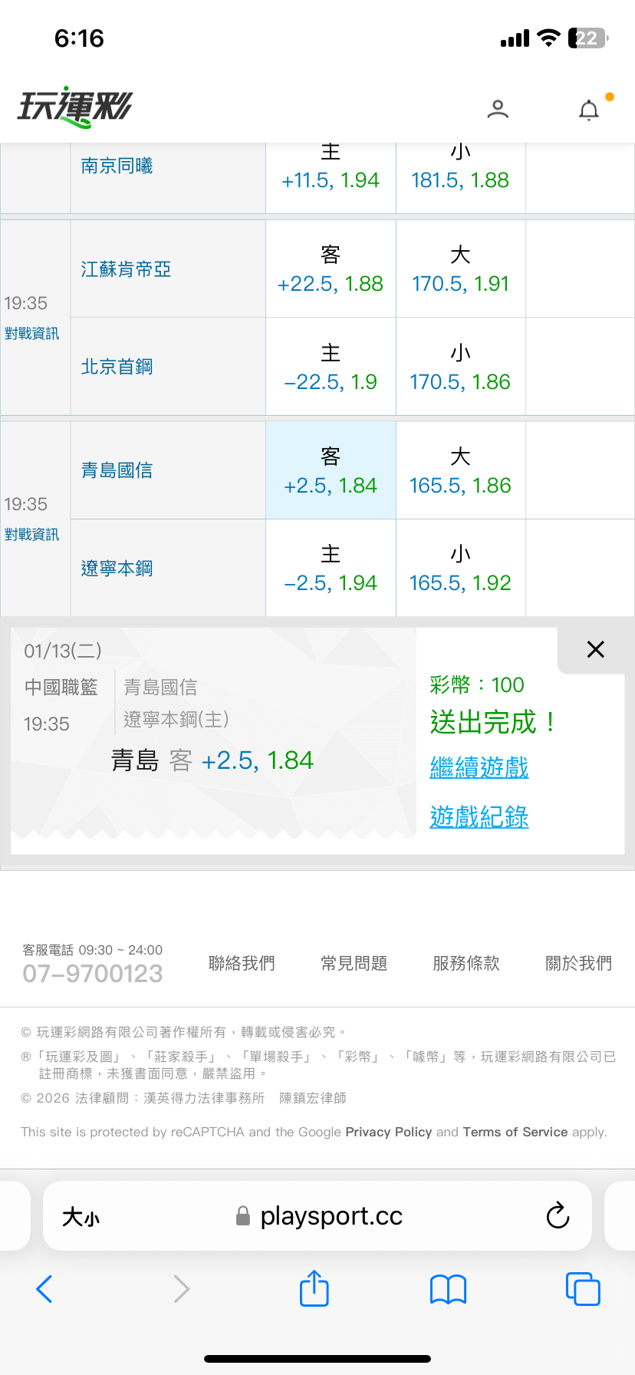Open 對戰資訊 for 青島國信 game
The width and height of the screenshot is (635, 1375).
tap(32, 534)
